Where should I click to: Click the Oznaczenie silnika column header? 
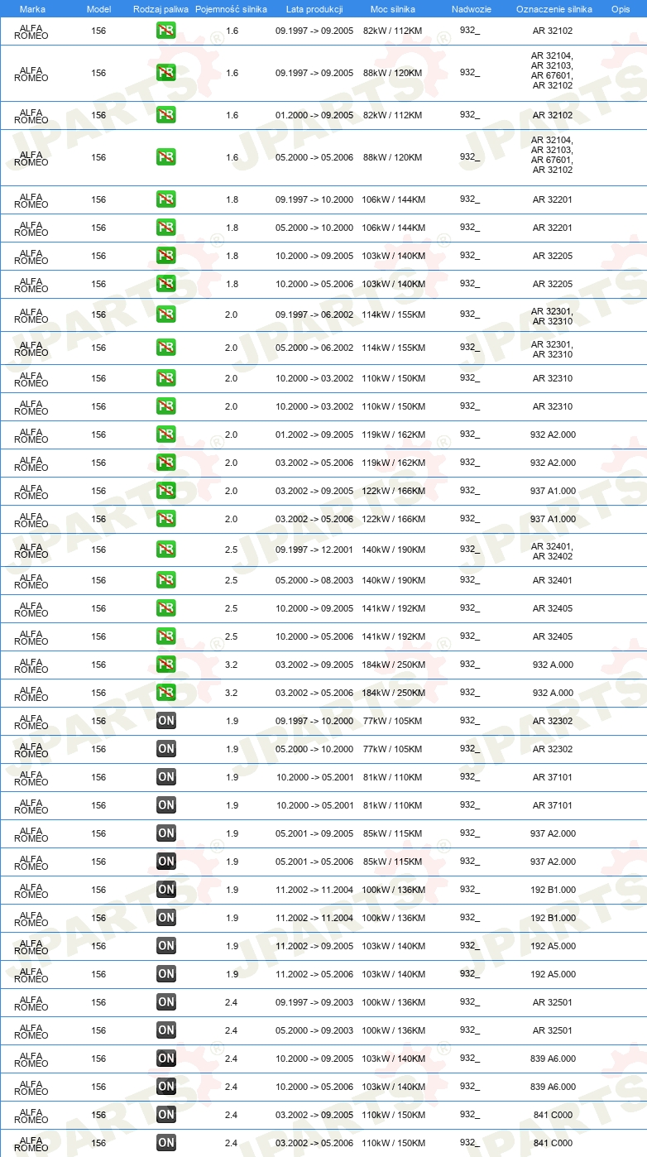554,8
